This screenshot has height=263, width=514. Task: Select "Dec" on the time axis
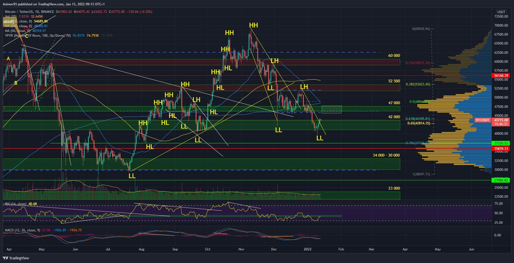pos(274,249)
